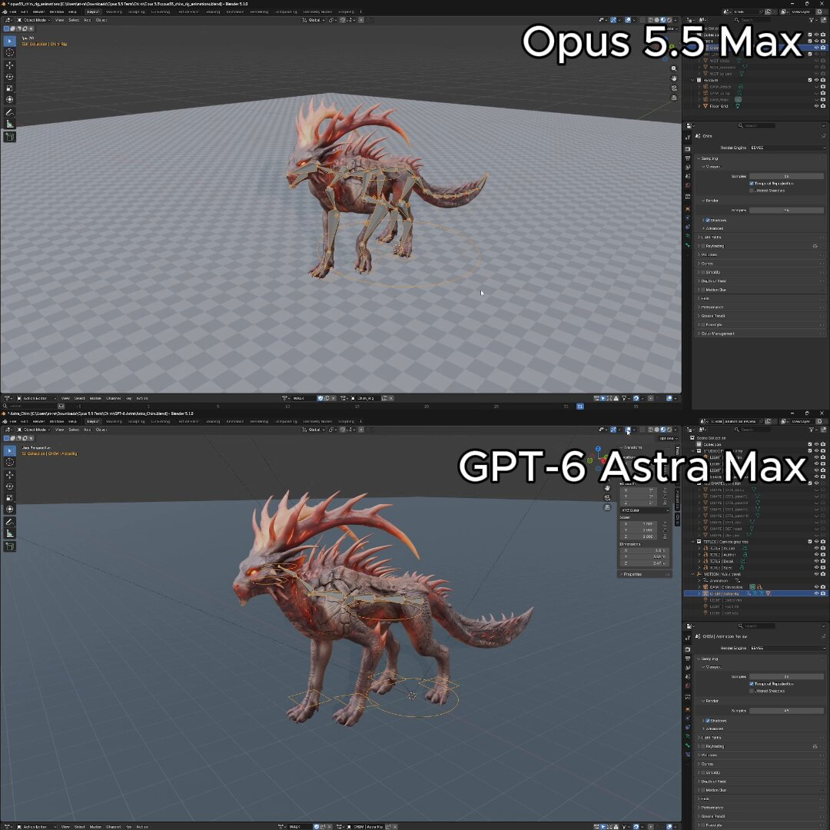Toggle Temporal Reprojection checkbox in top Blender window
The width and height of the screenshot is (830, 830).
coord(752,183)
